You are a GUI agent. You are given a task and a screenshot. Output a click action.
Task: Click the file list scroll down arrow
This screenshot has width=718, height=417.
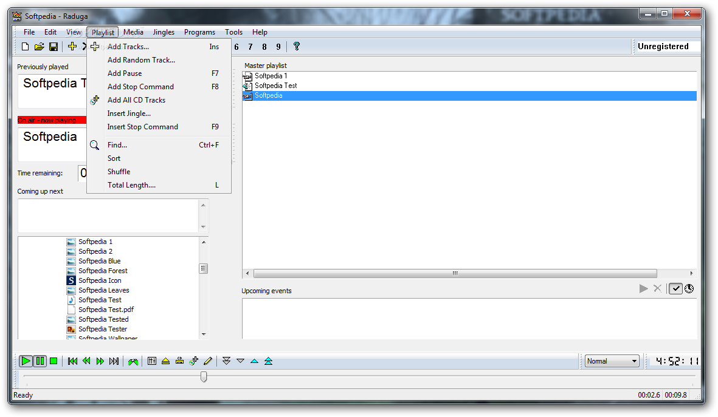click(204, 334)
